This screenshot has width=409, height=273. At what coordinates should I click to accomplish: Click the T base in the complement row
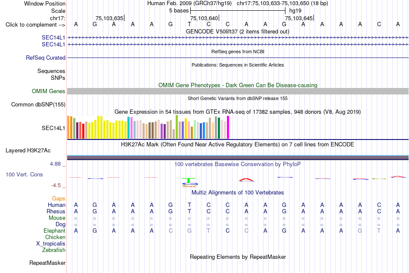[x=189, y=24]
